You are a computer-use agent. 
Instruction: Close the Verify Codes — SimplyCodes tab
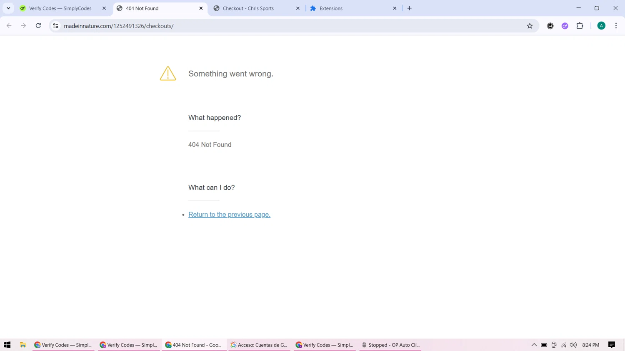[104, 8]
